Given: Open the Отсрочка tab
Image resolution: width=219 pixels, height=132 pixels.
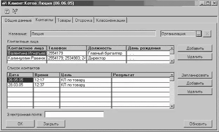Looking at the screenshot, I should point(84,20).
